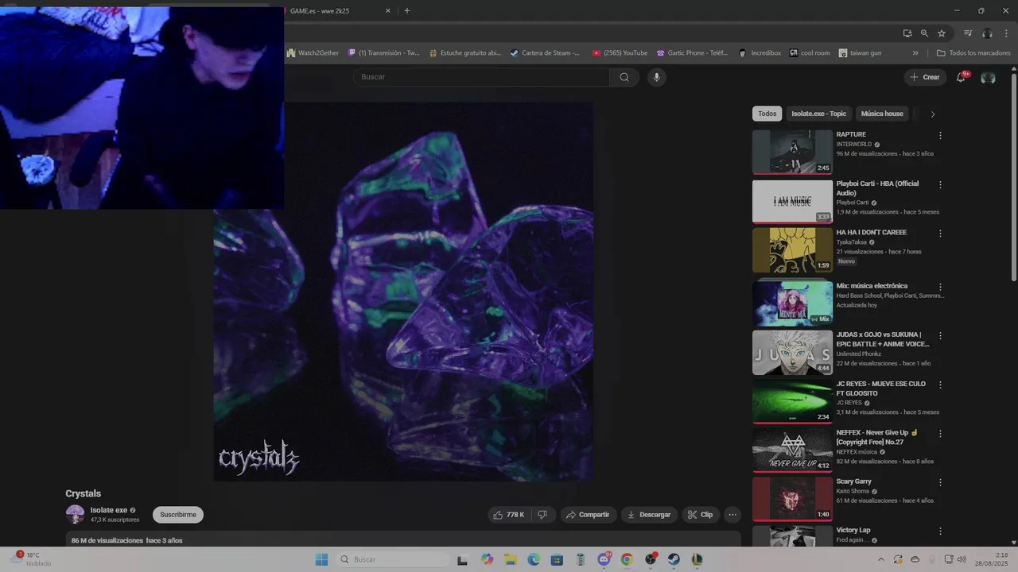Show hidden system tray icons
Viewport: 1018px width, 572px height.
(880, 559)
